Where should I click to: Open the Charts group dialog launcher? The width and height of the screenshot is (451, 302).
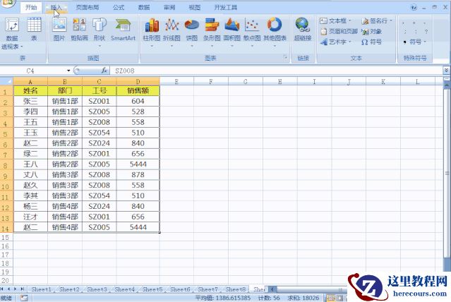(x=285, y=57)
